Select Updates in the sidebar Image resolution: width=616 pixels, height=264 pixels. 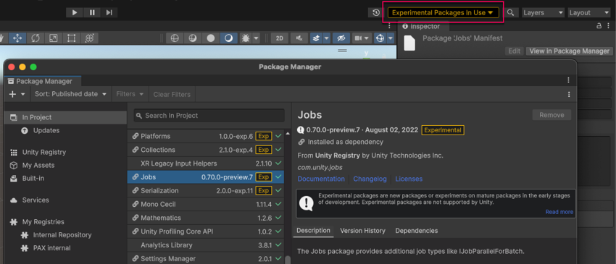click(65, 130)
